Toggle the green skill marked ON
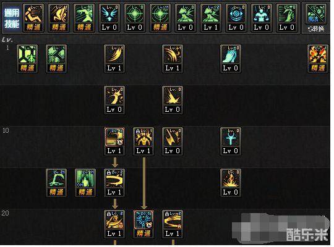The image size is (334, 247). pos(85,183)
